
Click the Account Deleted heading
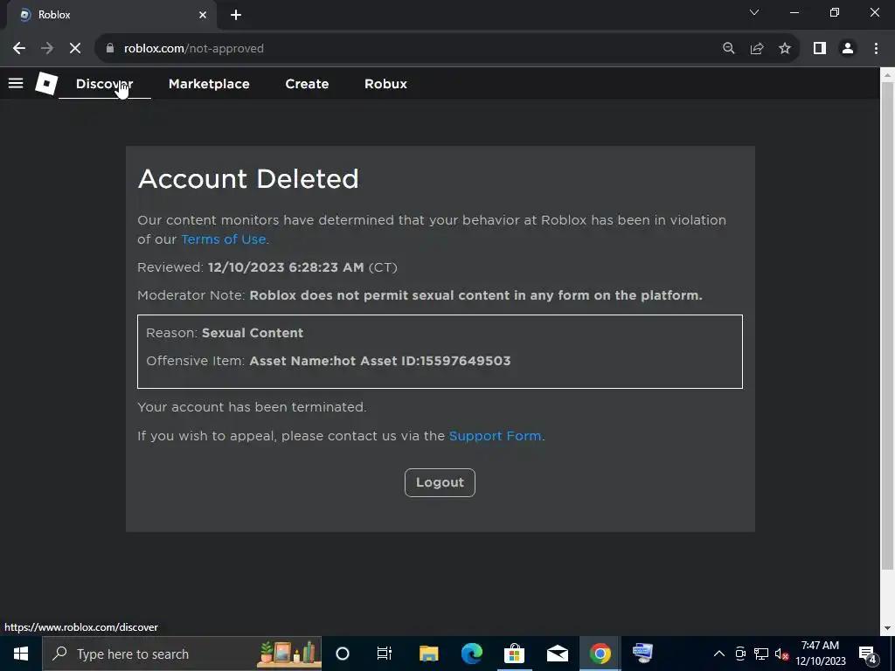point(248,179)
